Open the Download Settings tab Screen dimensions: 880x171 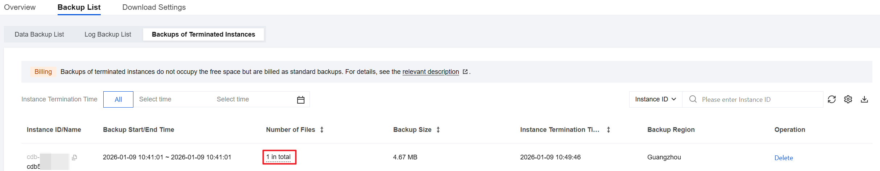[154, 7]
